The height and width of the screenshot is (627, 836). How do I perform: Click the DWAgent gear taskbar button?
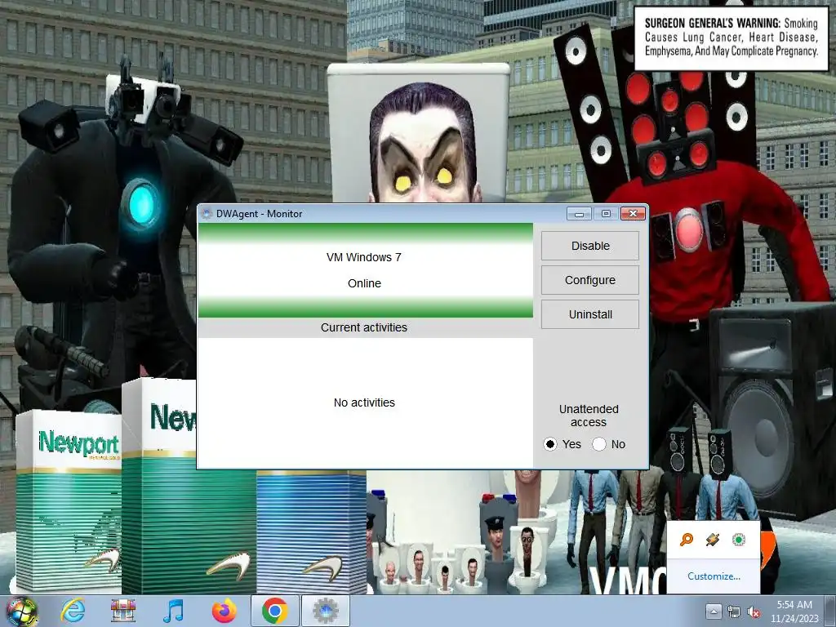coord(326,611)
